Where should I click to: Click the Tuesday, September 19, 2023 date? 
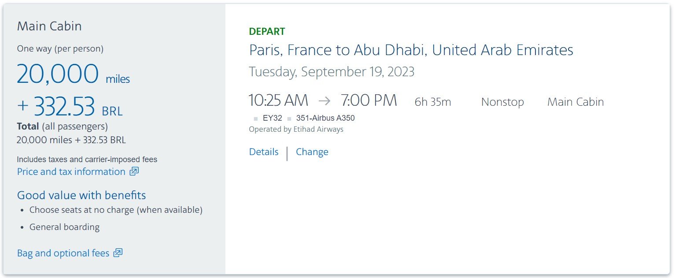(x=332, y=72)
